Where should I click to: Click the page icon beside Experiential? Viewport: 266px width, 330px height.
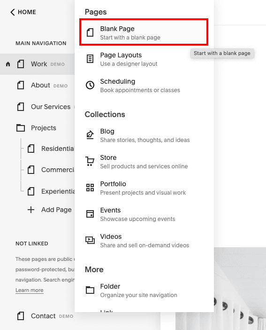coord(31,191)
